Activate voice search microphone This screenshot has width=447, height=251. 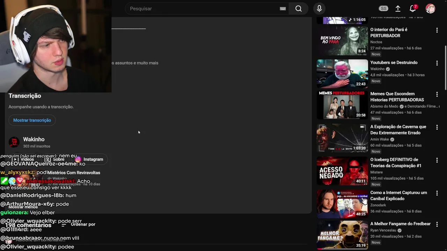(319, 9)
